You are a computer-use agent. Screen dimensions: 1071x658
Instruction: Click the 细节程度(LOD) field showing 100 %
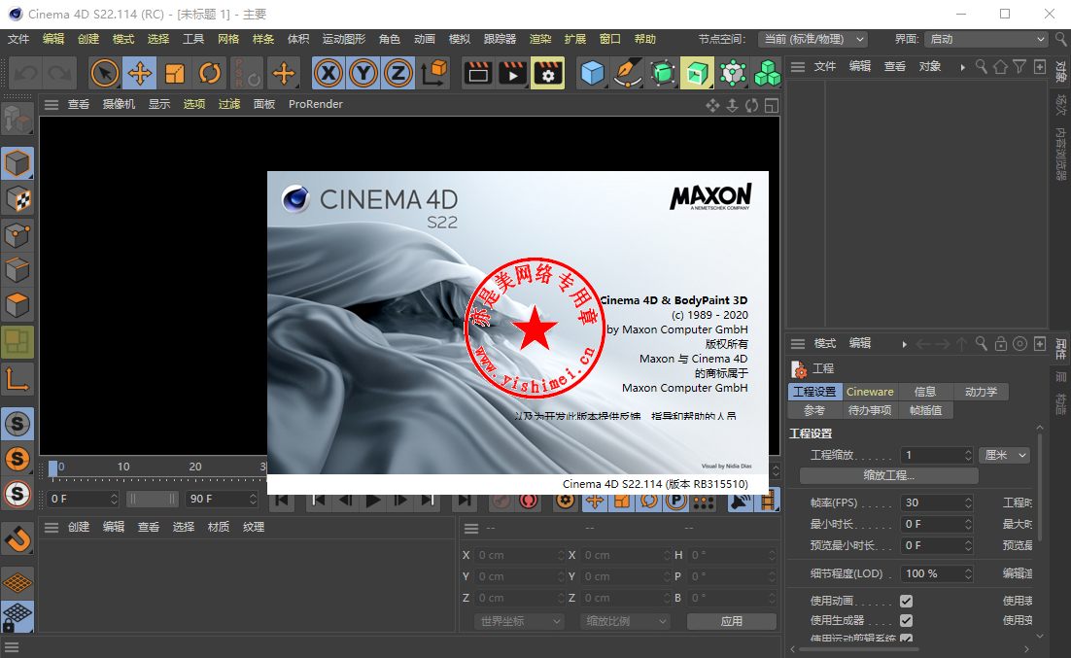937,574
